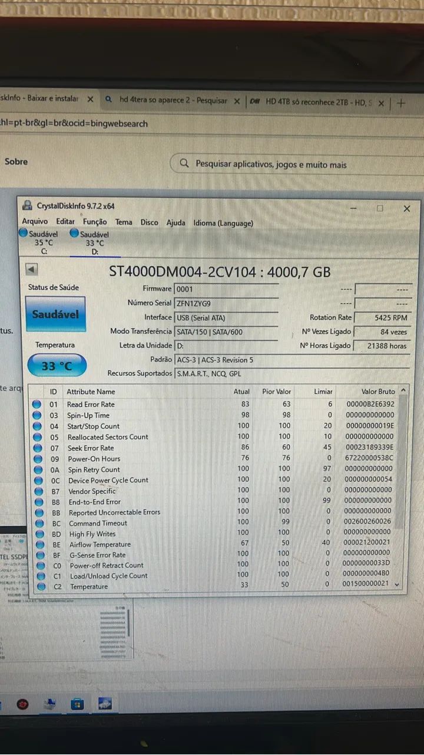Image resolution: width=424 pixels, height=755 pixels.
Task: Click the status icon for Spin Retry Count
Action: 38,470
